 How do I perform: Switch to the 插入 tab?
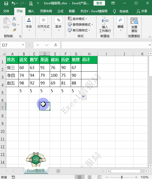click(31, 11)
